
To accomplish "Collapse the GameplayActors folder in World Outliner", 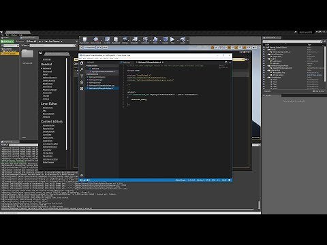I will (x=268, y=54).
